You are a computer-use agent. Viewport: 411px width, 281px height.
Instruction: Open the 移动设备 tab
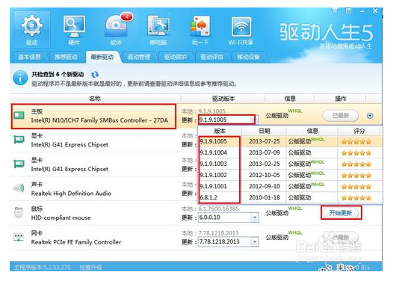pos(248,57)
